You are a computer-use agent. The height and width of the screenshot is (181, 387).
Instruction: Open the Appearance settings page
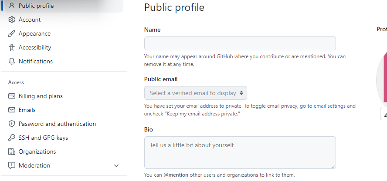pyautogui.click(x=34, y=33)
